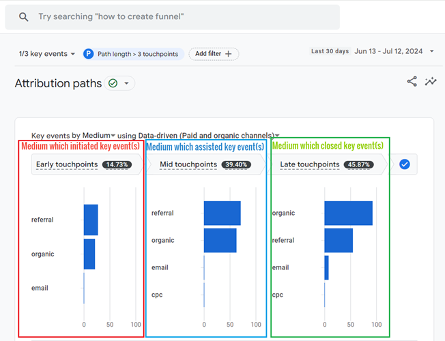Click the organic bar in Early touchpoints chart

coord(89,254)
